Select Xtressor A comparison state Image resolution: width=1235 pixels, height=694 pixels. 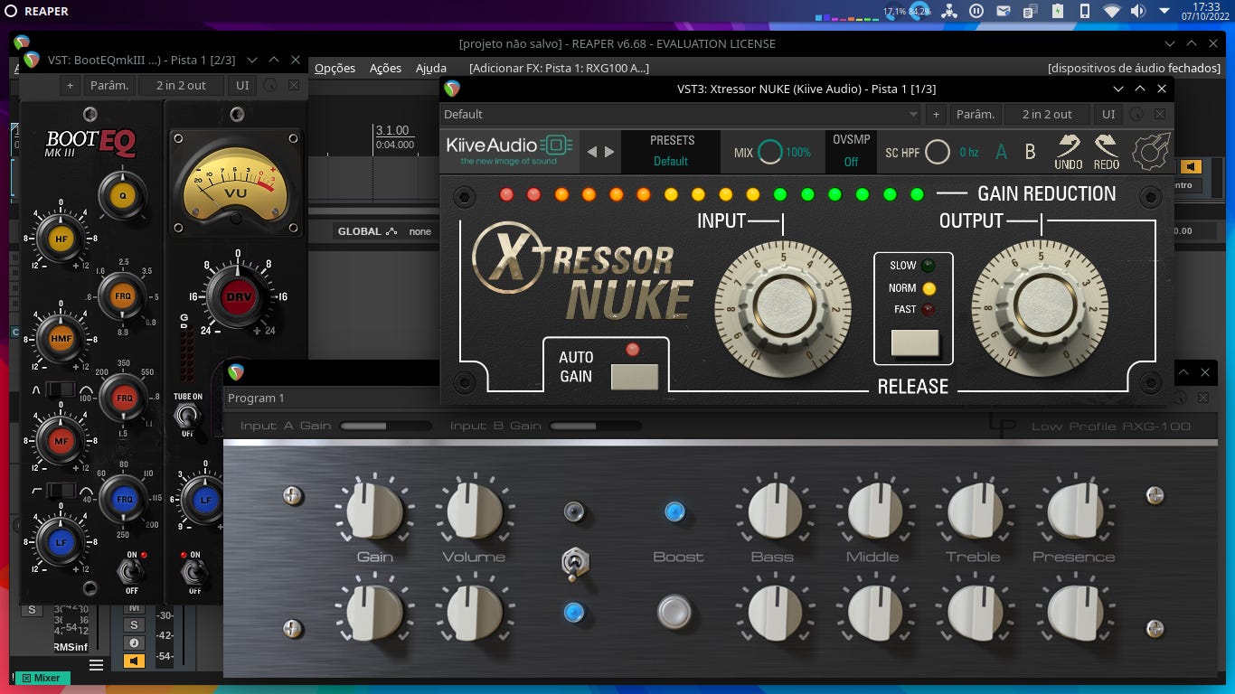1001,152
